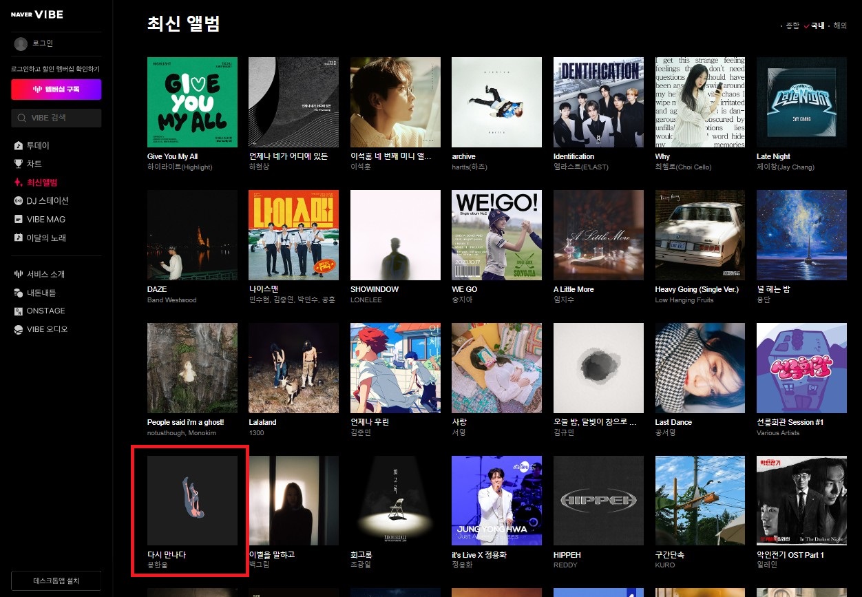Click the album title 이별을 말하고
862x597 pixels.
(272, 554)
